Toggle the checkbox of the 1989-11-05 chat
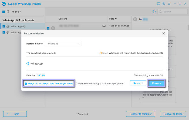The image size is (189, 120). 48,28
